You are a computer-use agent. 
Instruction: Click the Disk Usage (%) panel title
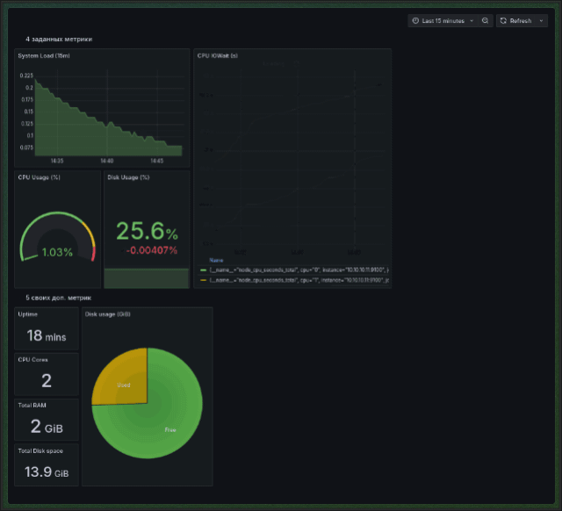point(128,177)
